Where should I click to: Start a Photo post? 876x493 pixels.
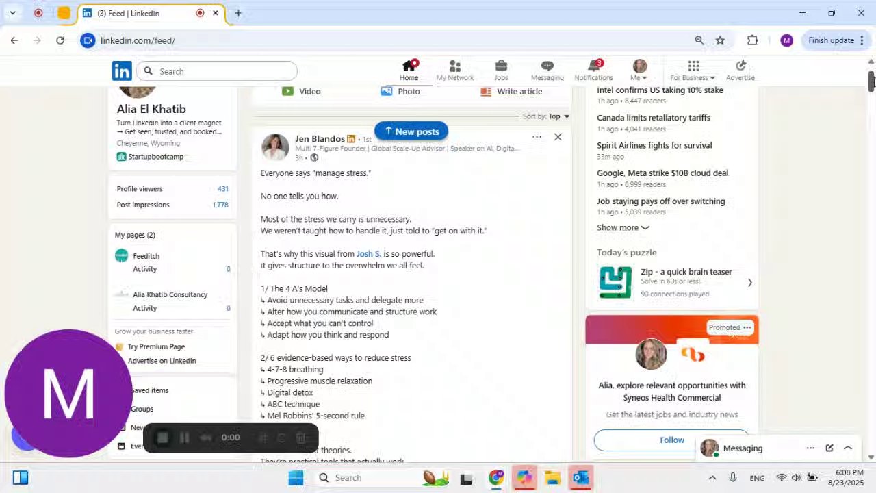400,91
